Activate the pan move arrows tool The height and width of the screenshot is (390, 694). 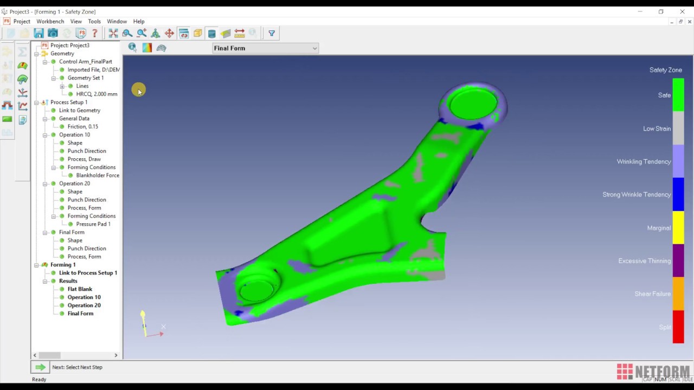click(x=170, y=33)
